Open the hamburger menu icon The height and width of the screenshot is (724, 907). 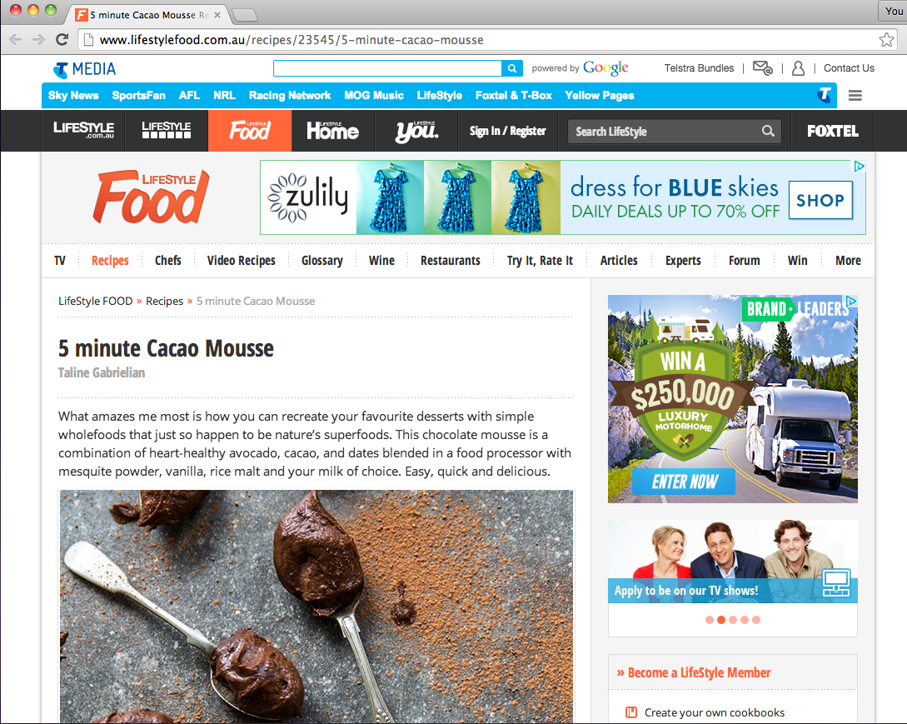coord(855,96)
